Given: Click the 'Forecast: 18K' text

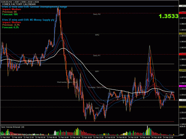Looking at the screenshot, I should [10, 15].
